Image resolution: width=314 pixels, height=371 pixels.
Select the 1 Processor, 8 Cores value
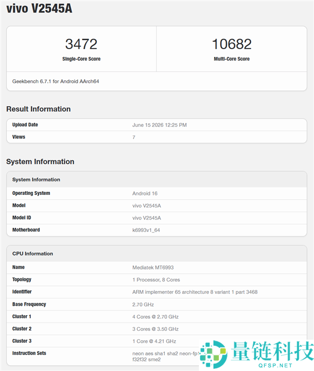point(156,280)
